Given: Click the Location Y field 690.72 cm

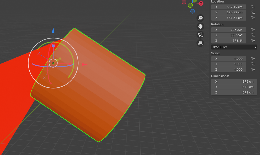Looking at the screenshot, I should [x=228, y=12].
